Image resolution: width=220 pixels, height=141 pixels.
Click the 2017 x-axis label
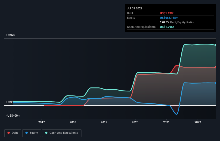42,122
